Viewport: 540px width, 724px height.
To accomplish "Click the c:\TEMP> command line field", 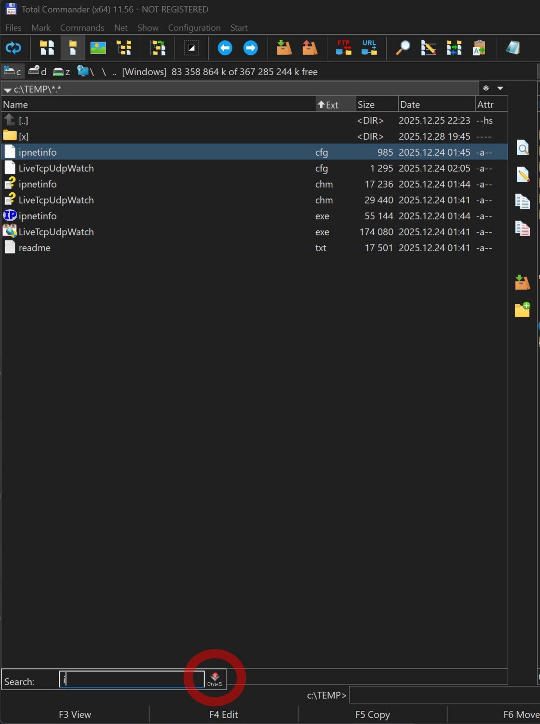I will click(445, 695).
